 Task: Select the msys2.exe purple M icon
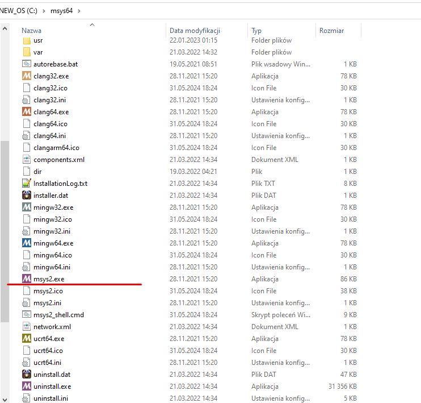[27, 279]
